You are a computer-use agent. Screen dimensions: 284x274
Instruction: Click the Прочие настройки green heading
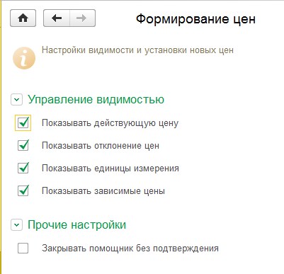[x=77, y=224]
